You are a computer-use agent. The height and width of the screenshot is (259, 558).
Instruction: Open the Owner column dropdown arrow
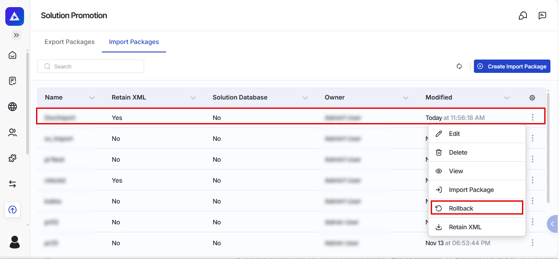pyautogui.click(x=406, y=98)
